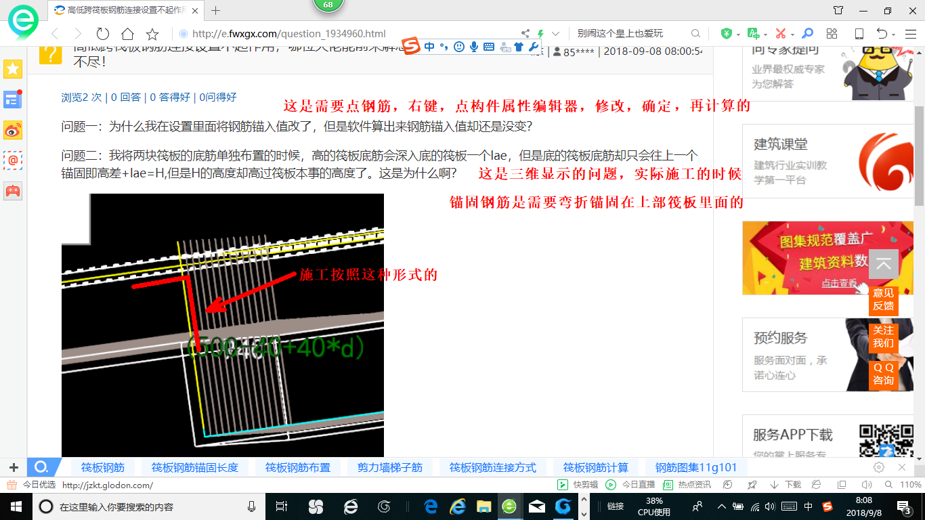
Task: Click related search tag 剪力墙梯子筋
Action: (x=390, y=467)
